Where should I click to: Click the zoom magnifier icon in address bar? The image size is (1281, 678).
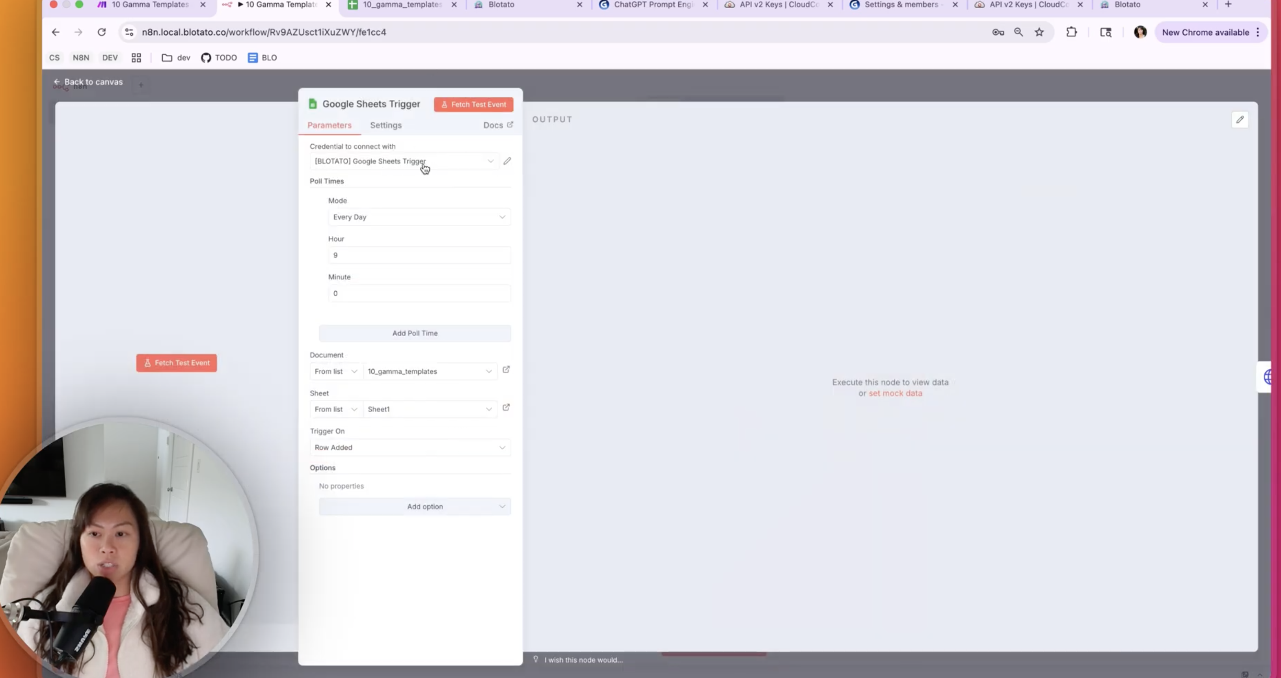point(1018,32)
